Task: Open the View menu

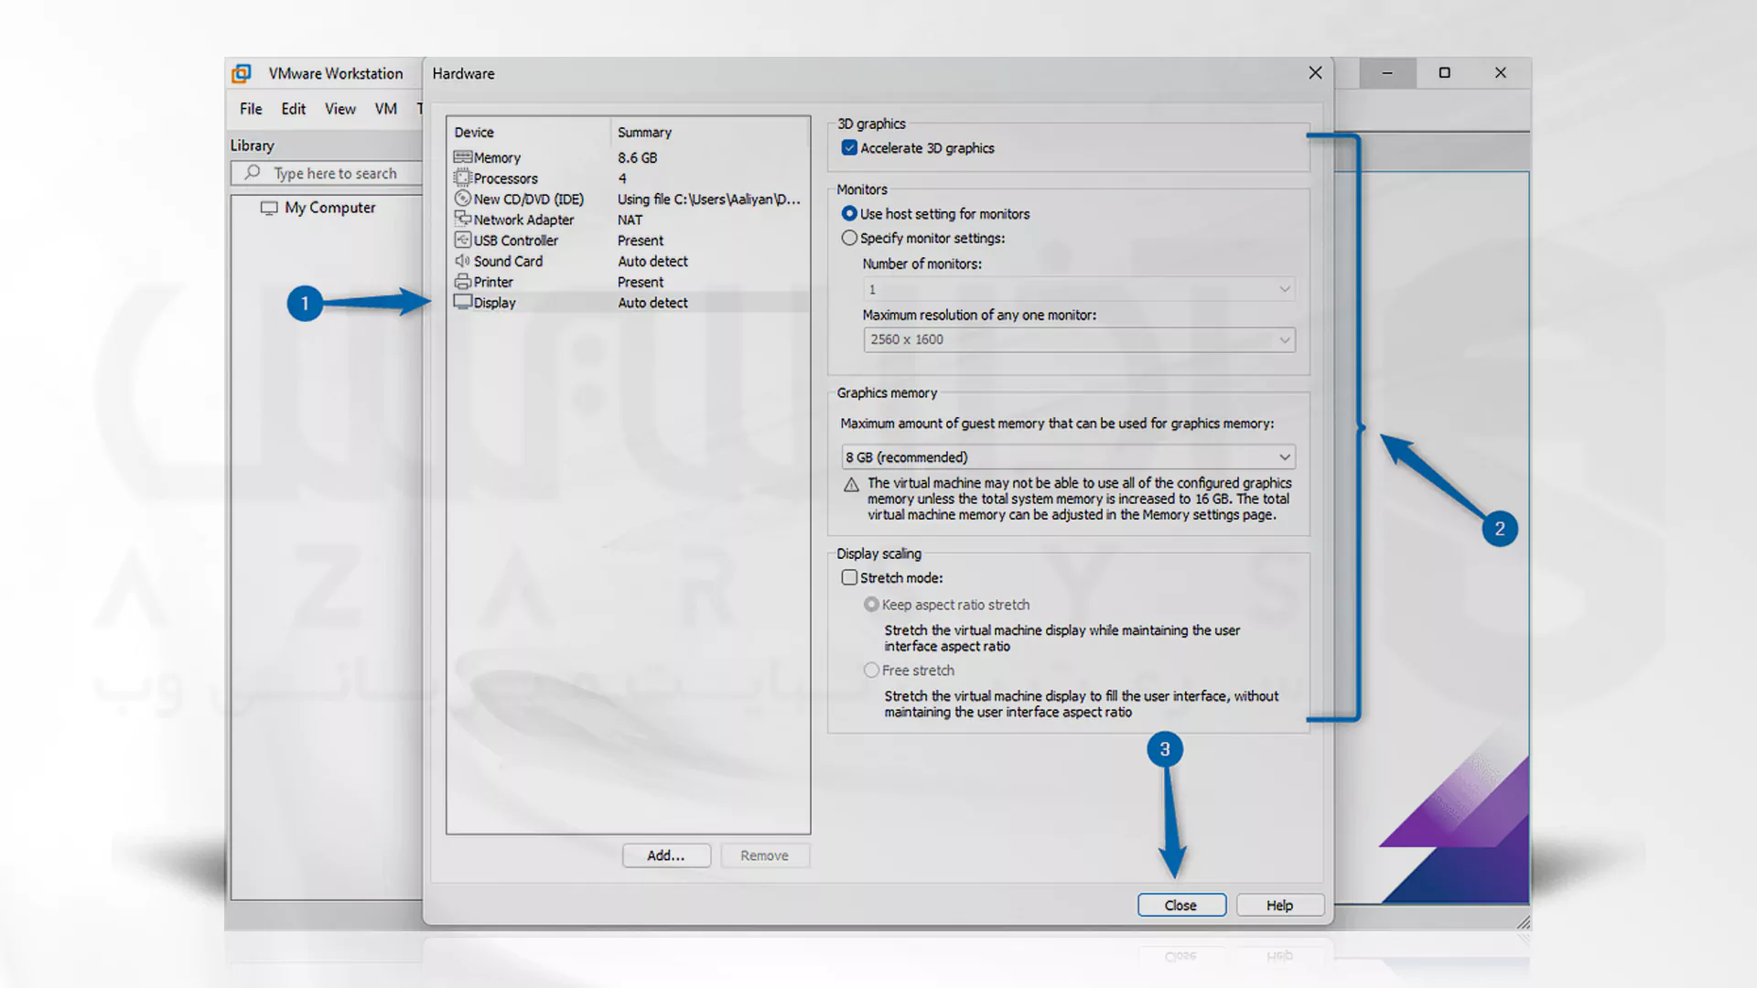Action: pyautogui.click(x=340, y=109)
